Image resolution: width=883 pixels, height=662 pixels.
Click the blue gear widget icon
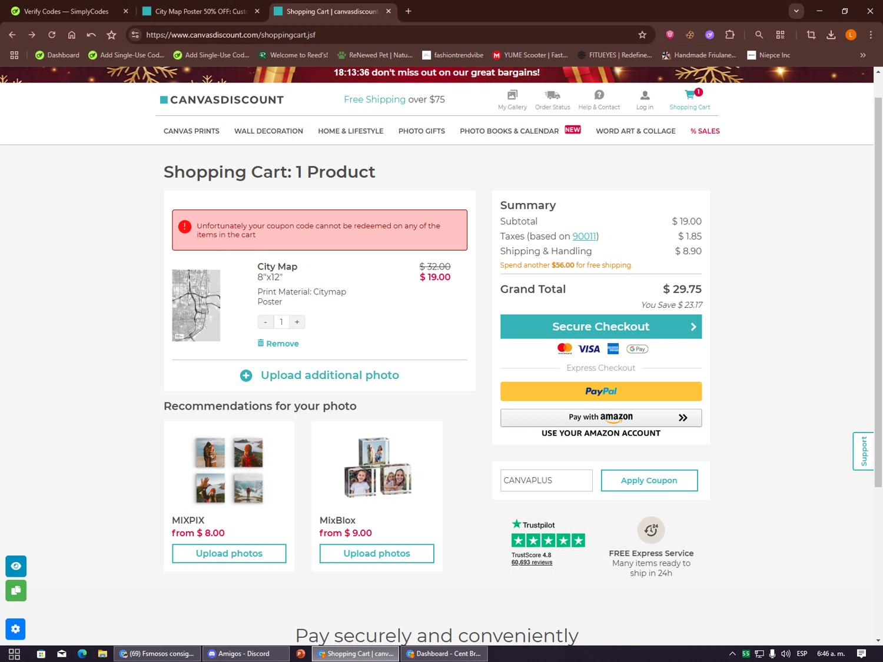click(x=15, y=629)
